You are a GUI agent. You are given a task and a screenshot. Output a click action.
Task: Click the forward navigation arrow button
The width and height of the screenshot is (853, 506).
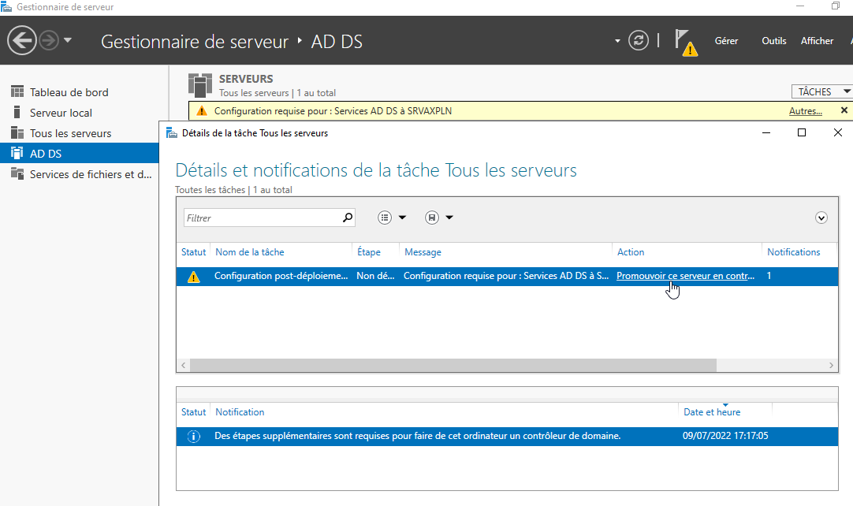(49, 40)
